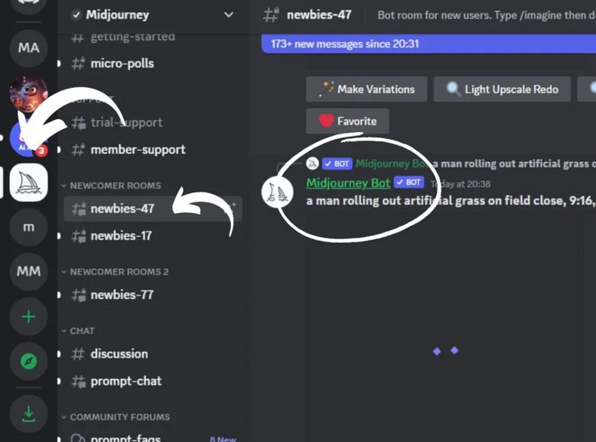Click the Light Upscale Redo button
Screen dimensions: 596x442
pyautogui.click(x=502, y=89)
